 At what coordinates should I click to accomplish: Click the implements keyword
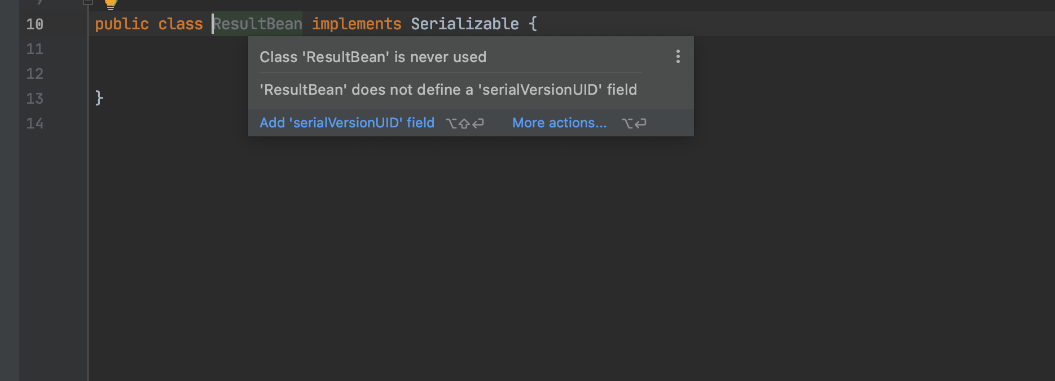click(357, 24)
